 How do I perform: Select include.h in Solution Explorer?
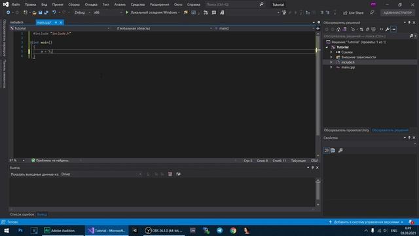point(348,62)
